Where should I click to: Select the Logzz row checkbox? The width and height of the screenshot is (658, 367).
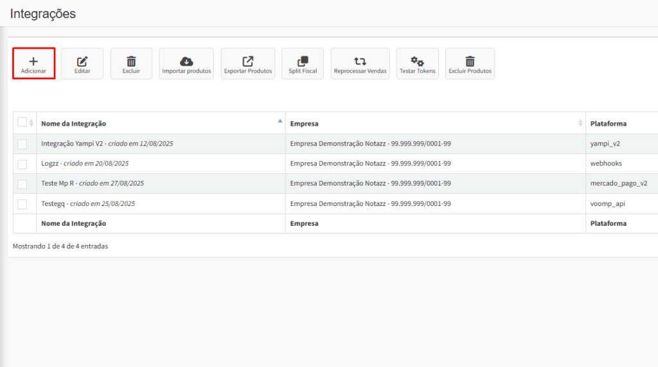[22, 164]
